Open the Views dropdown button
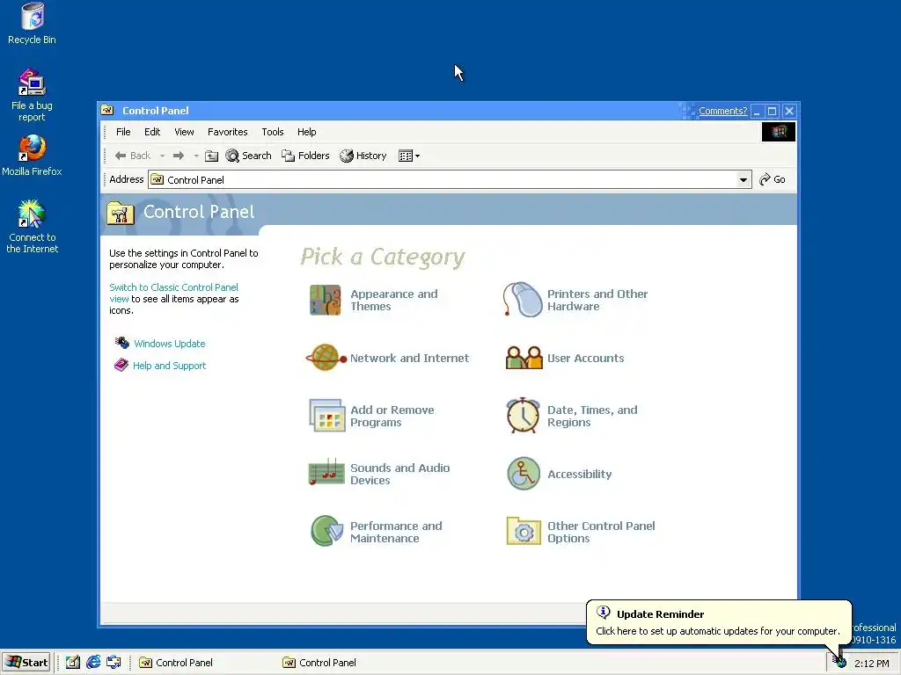The width and height of the screenshot is (901, 675). coord(409,156)
